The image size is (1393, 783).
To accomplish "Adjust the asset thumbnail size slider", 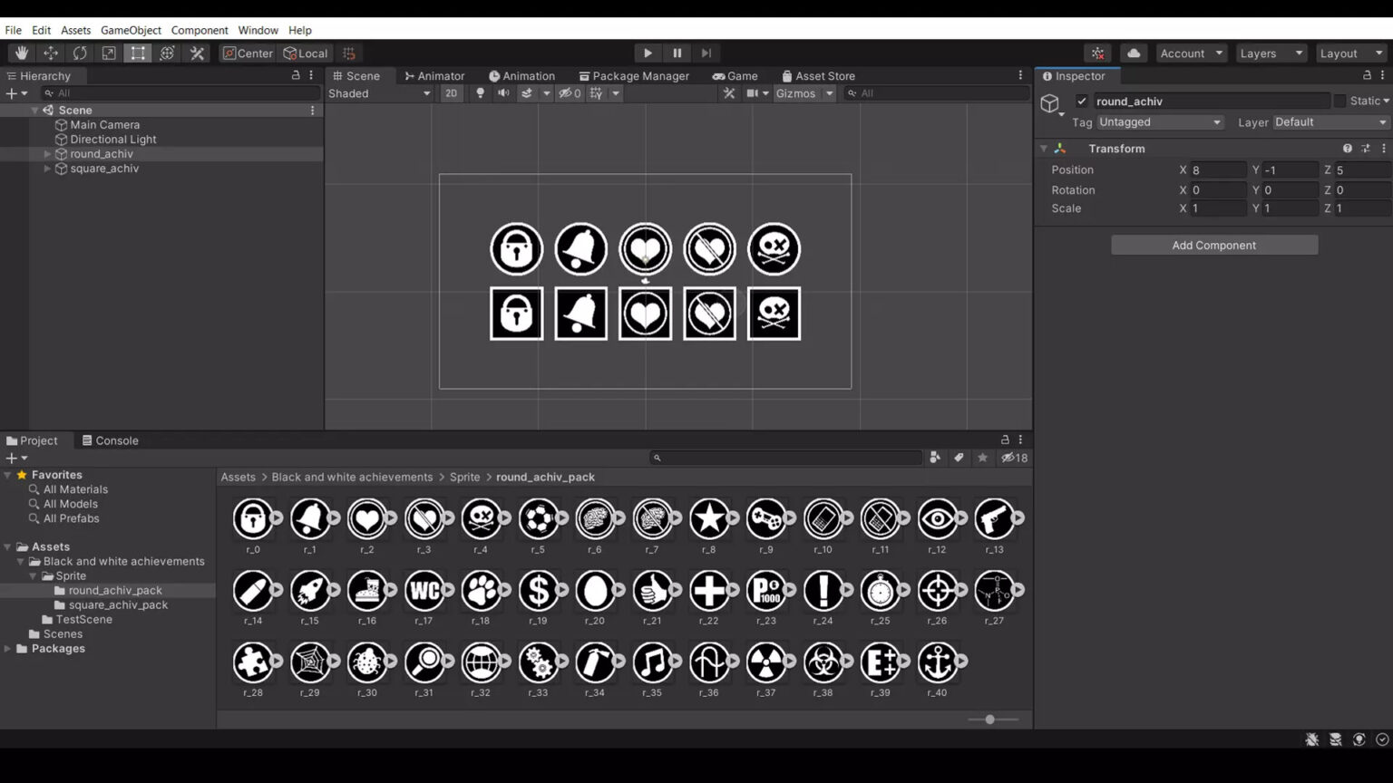I will click(x=989, y=719).
